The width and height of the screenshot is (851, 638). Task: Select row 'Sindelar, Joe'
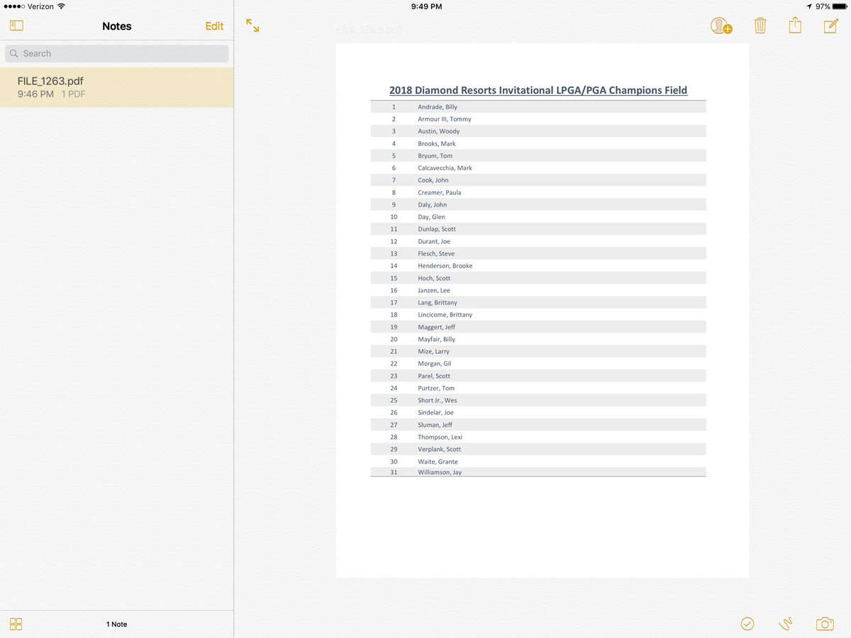coord(538,412)
